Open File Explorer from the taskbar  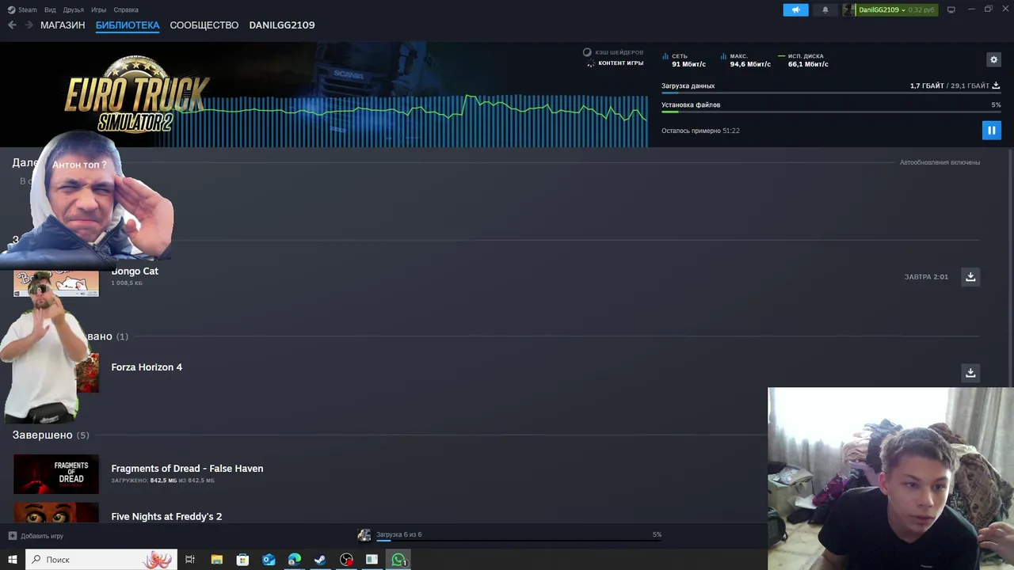click(216, 560)
